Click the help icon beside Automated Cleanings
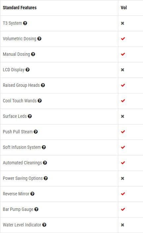 pyautogui.click(x=45, y=163)
